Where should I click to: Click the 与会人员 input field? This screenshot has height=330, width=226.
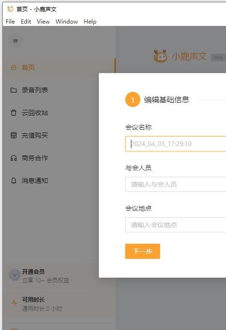pos(176,184)
